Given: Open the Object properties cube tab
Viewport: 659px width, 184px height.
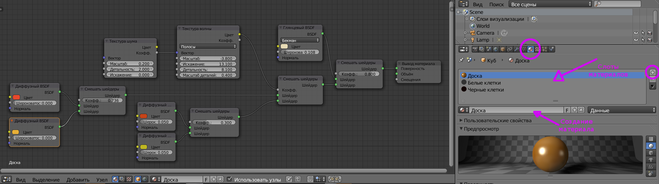Looking at the screenshot, I should [x=503, y=49].
